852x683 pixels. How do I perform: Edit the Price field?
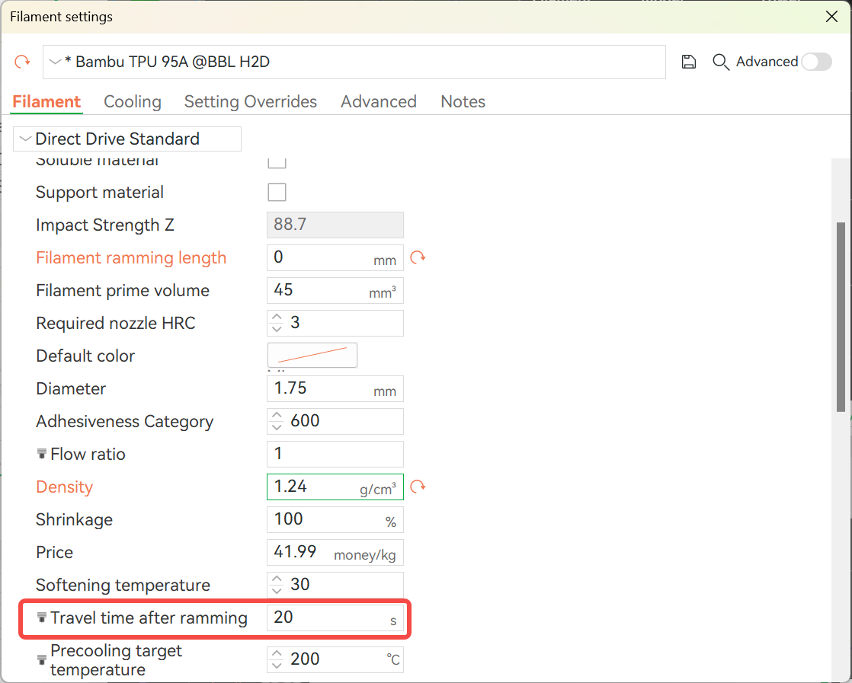335,552
